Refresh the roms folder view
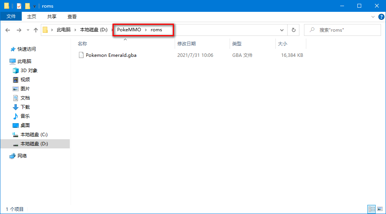Screen dimensions: 386x214 pos(293,30)
